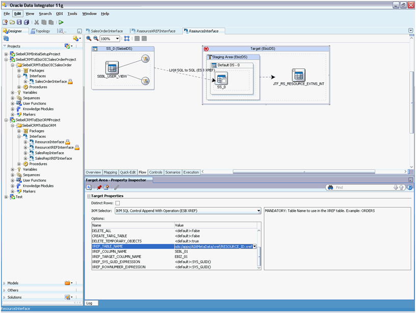Collapse the Target Properties section

tap(88, 196)
